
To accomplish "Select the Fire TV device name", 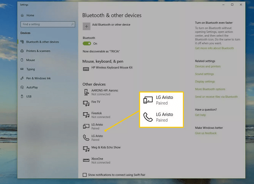I will tap(96, 102).
